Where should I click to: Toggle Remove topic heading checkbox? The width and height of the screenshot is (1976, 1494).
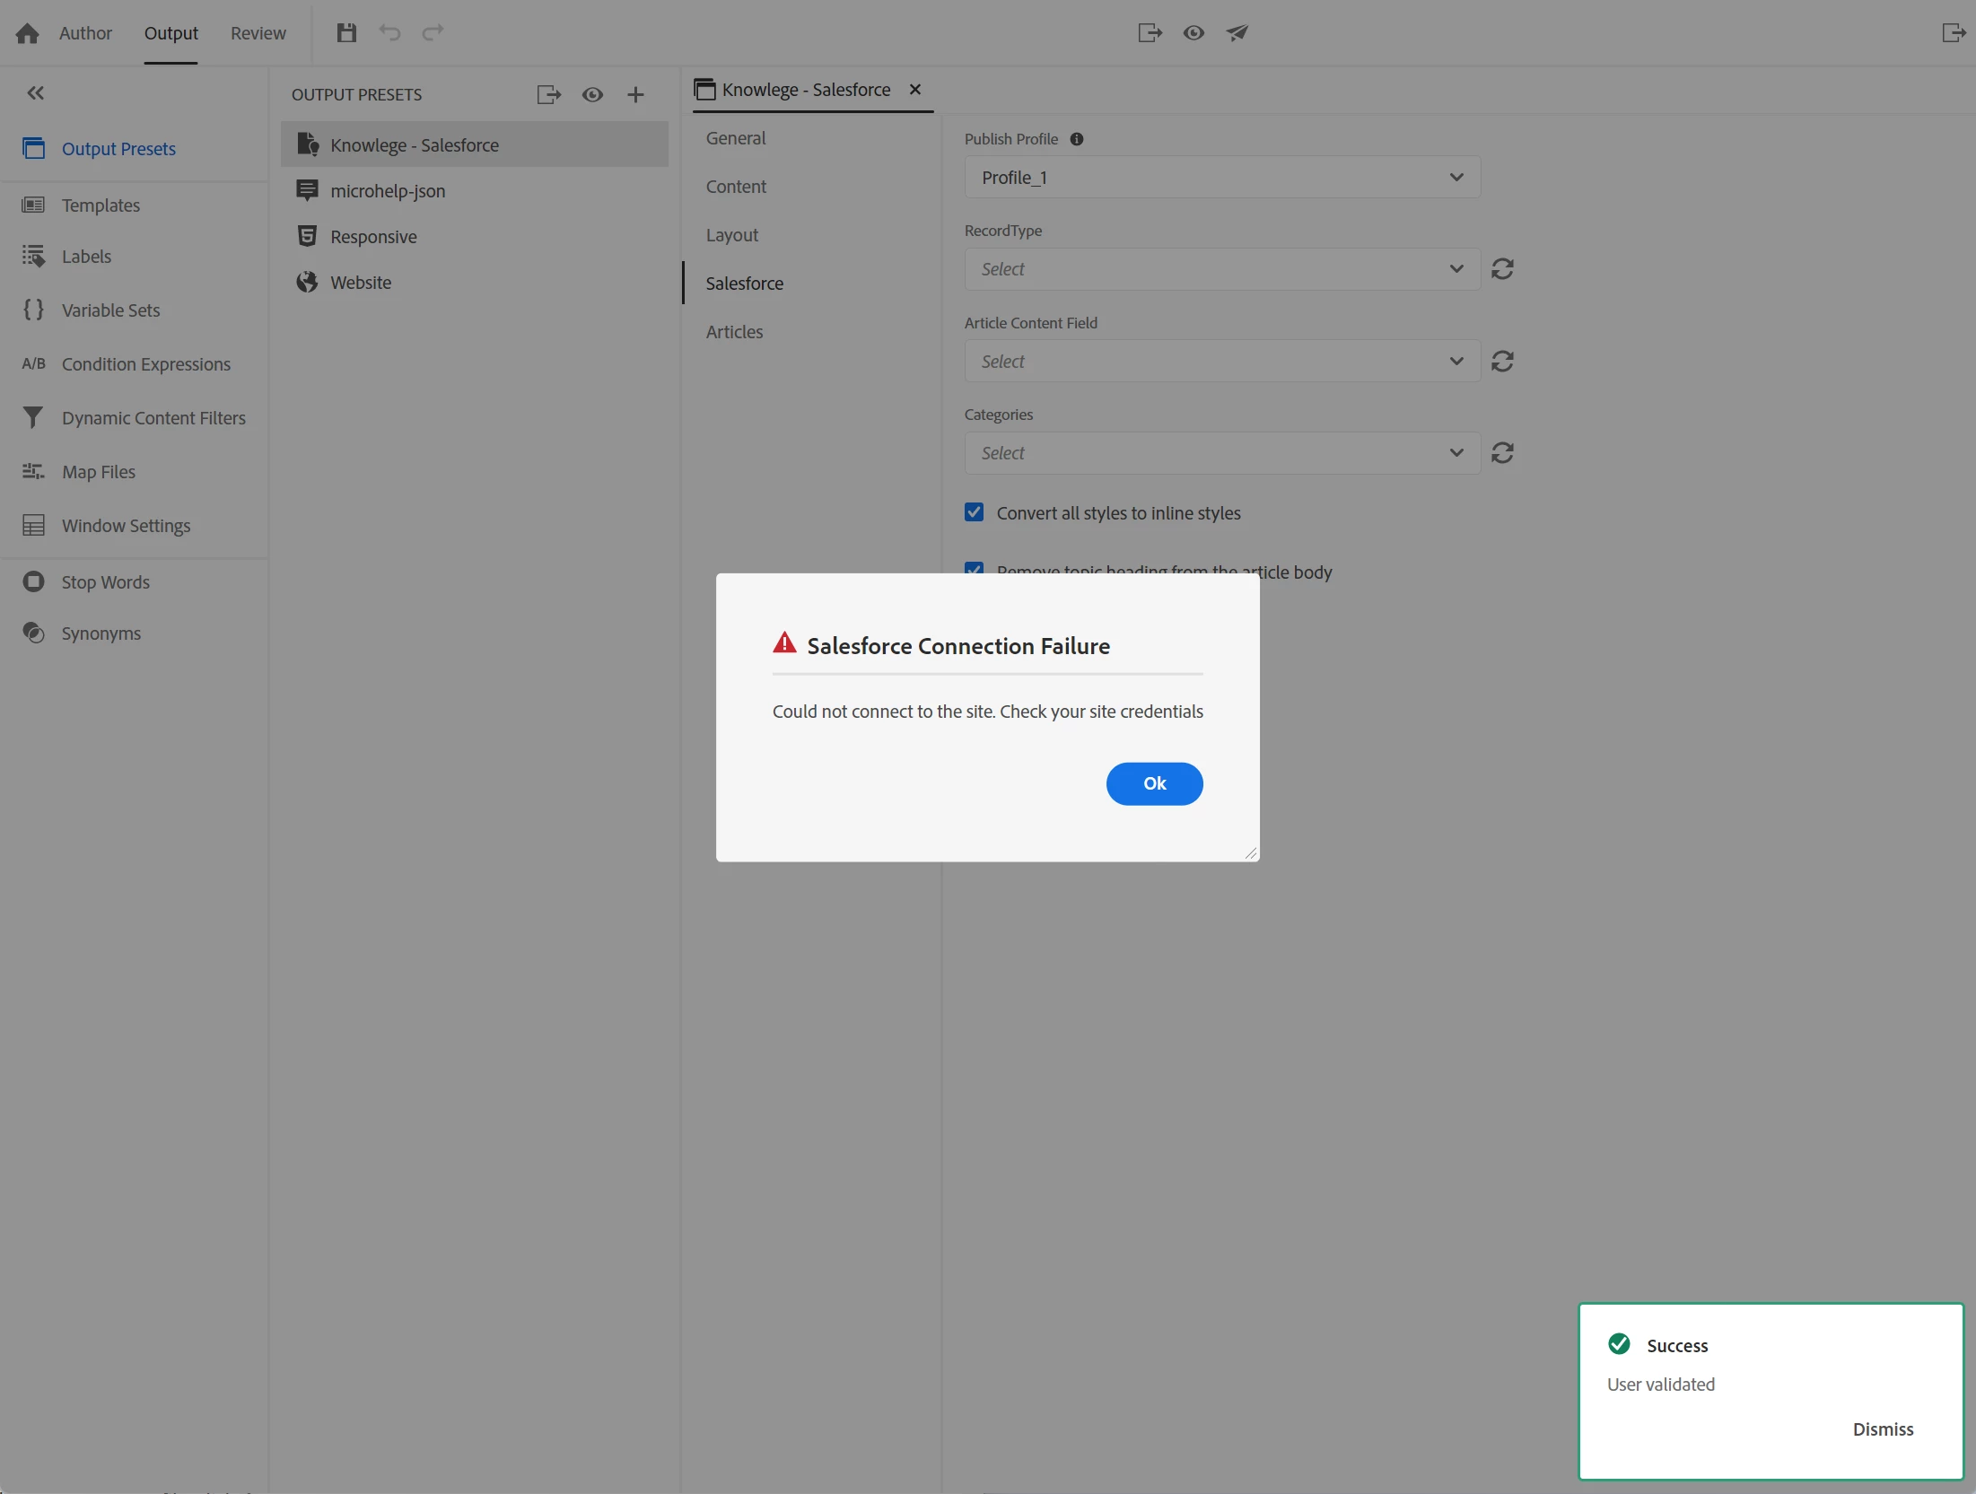coord(974,568)
